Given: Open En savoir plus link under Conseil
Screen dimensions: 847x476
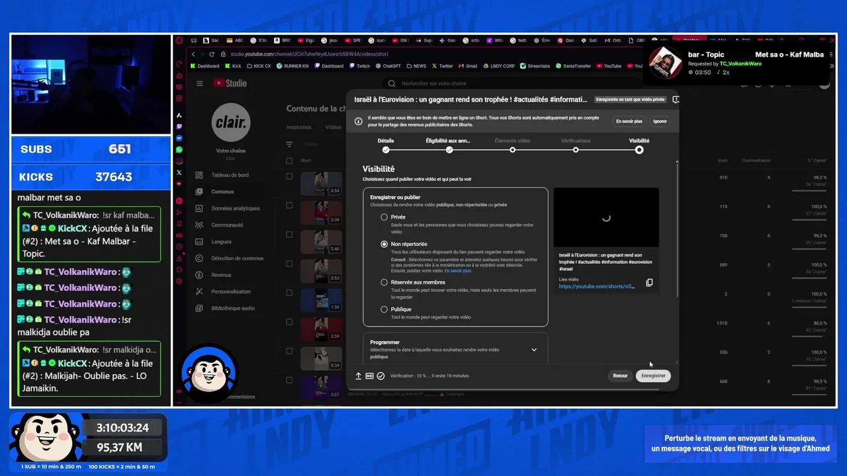Looking at the screenshot, I should pos(458,270).
